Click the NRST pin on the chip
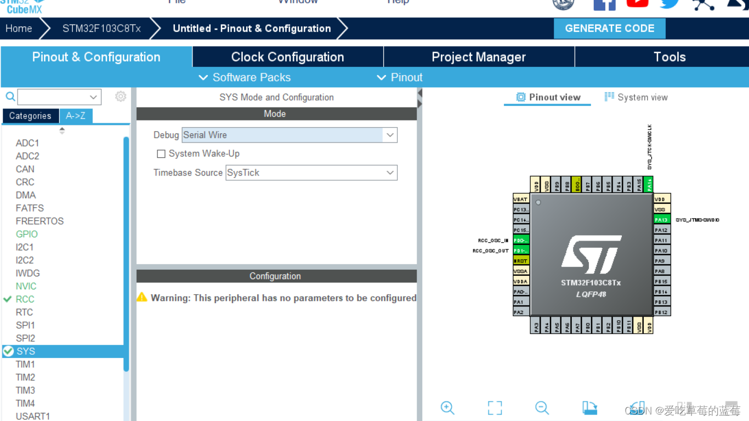Image resolution: width=749 pixels, height=421 pixels. tap(521, 261)
